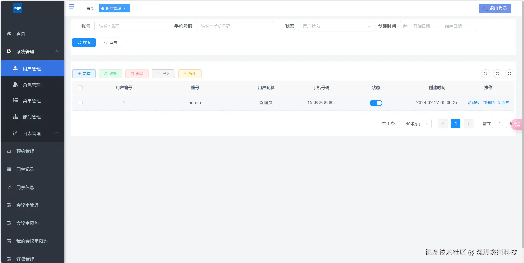Click the role icon beside 角色管理
This screenshot has height=263, width=524.
point(15,85)
